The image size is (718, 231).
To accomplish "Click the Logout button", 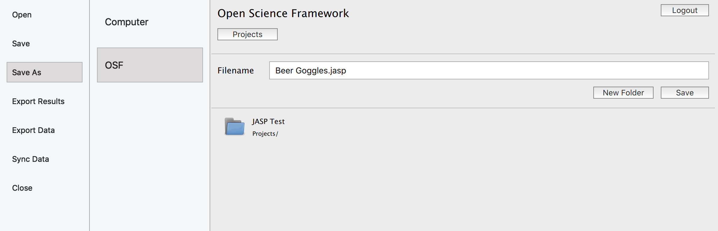I will [x=685, y=10].
